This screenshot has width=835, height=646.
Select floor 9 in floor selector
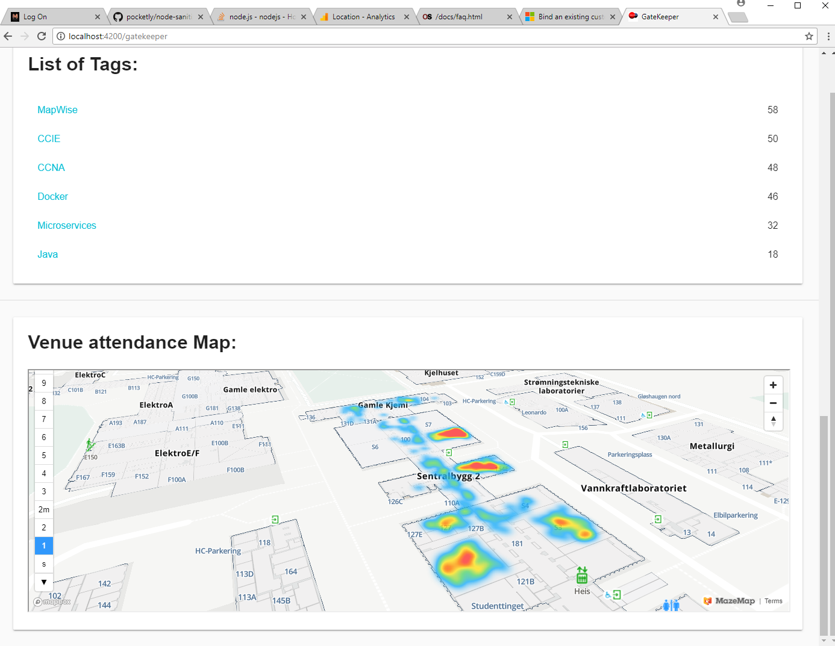coord(44,383)
